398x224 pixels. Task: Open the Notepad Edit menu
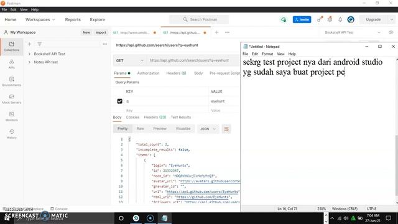pos(255,54)
